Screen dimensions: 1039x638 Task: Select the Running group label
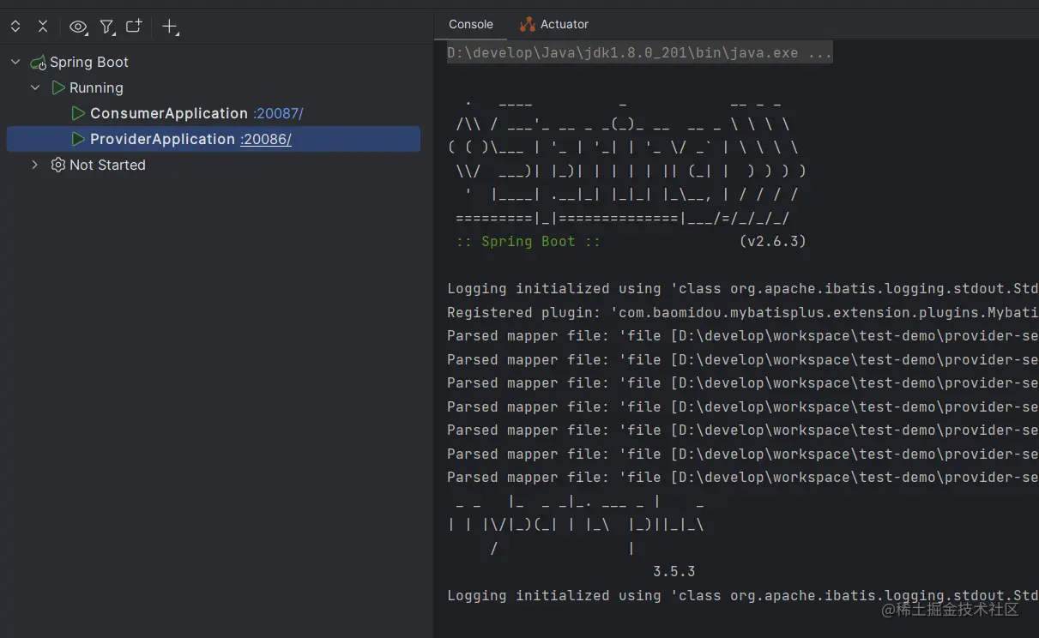tap(96, 87)
